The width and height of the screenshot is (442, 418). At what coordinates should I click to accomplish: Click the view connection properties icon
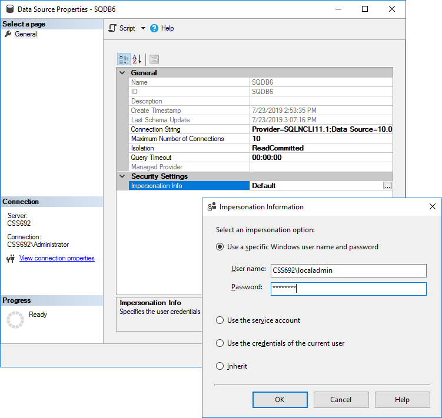[11, 259]
